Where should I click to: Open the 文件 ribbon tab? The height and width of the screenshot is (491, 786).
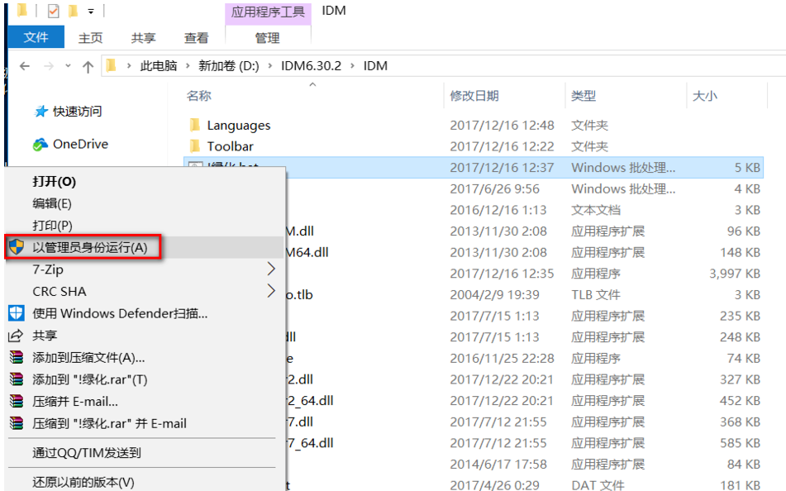36,37
